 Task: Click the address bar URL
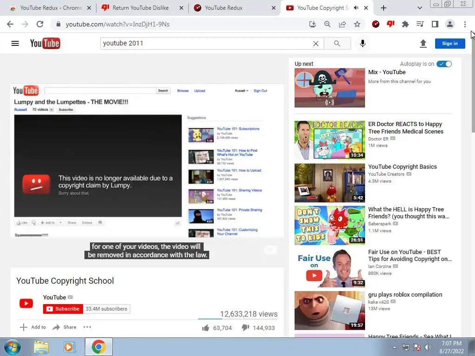point(117,24)
